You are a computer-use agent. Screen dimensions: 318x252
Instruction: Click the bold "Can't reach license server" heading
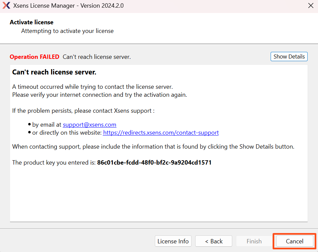54,72
